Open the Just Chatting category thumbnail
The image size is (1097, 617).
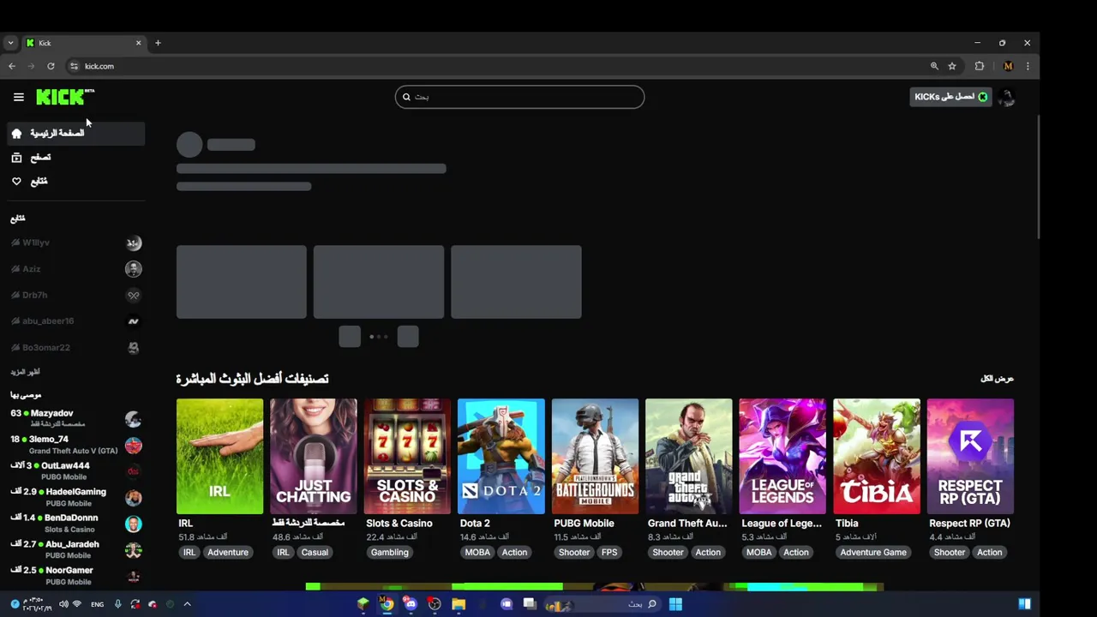pos(314,456)
